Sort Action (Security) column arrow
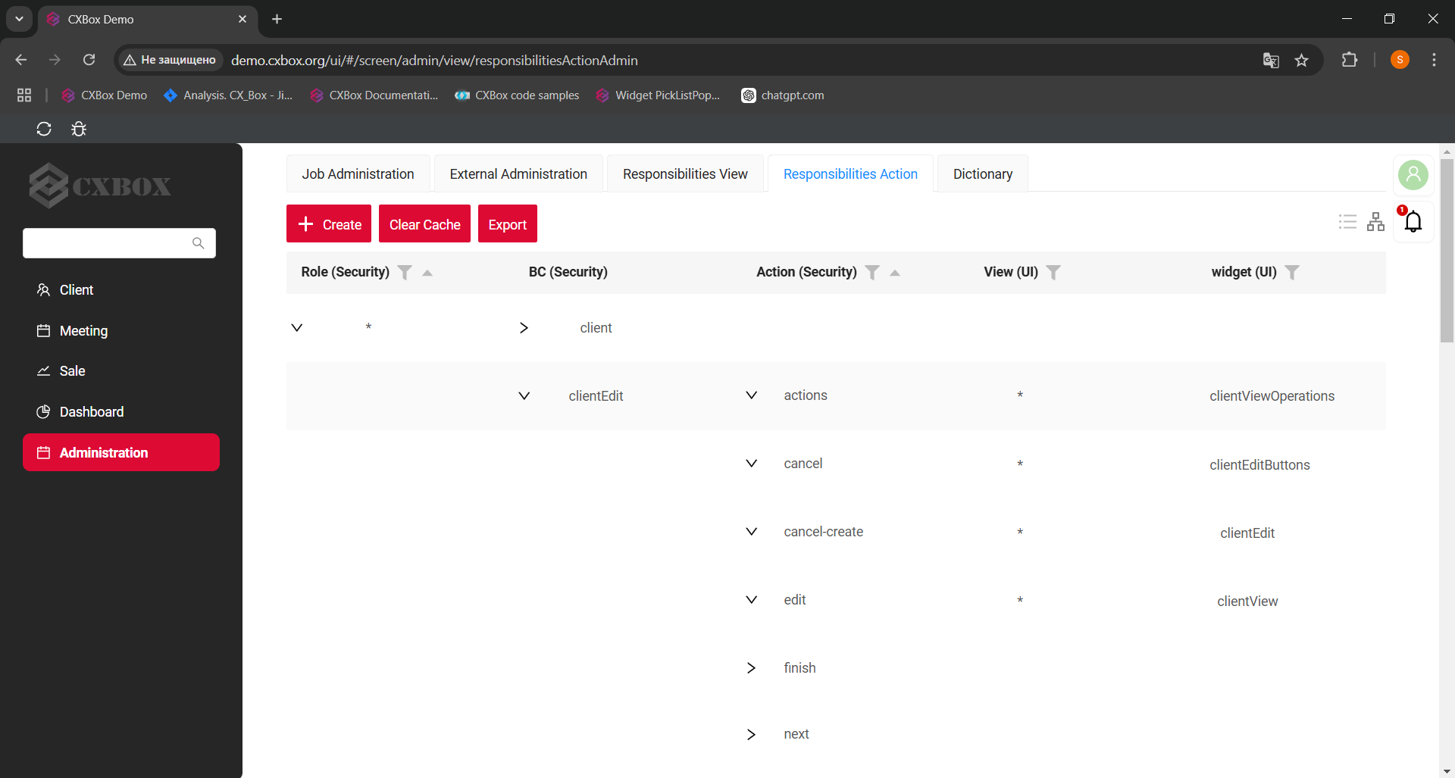The width and height of the screenshot is (1455, 778). [895, 273]
